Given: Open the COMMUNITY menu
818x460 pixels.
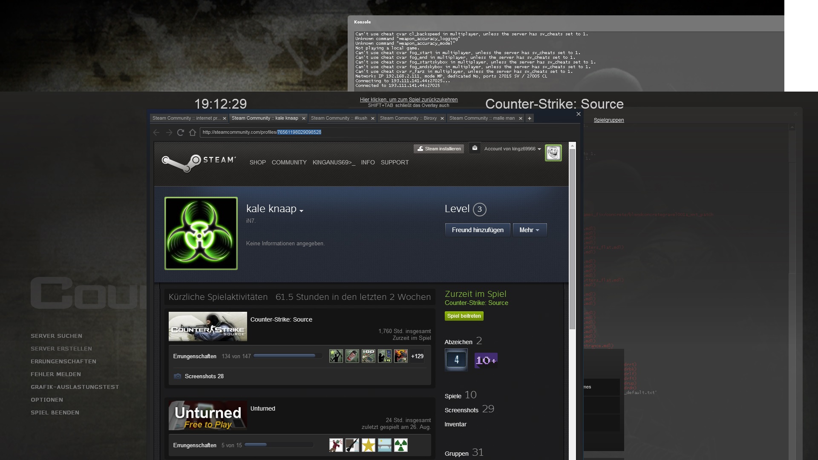Looking at the screenshot, I should 289,162.
